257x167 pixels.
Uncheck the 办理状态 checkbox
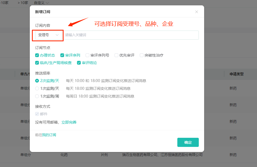click(x=37, y=55)
